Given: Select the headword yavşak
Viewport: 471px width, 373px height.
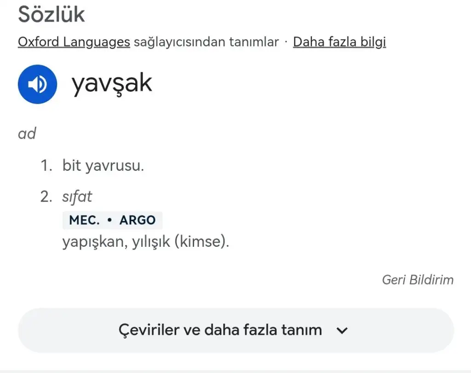Looking at the screenshot, I should pyautogui.click(x=111, y=83).
